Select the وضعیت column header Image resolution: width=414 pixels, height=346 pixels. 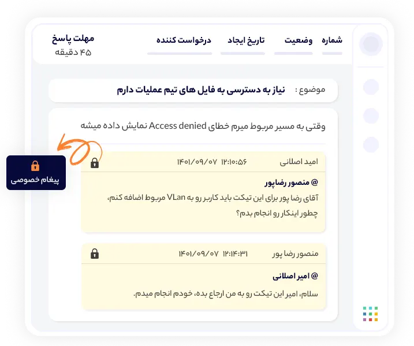[299, 40]
